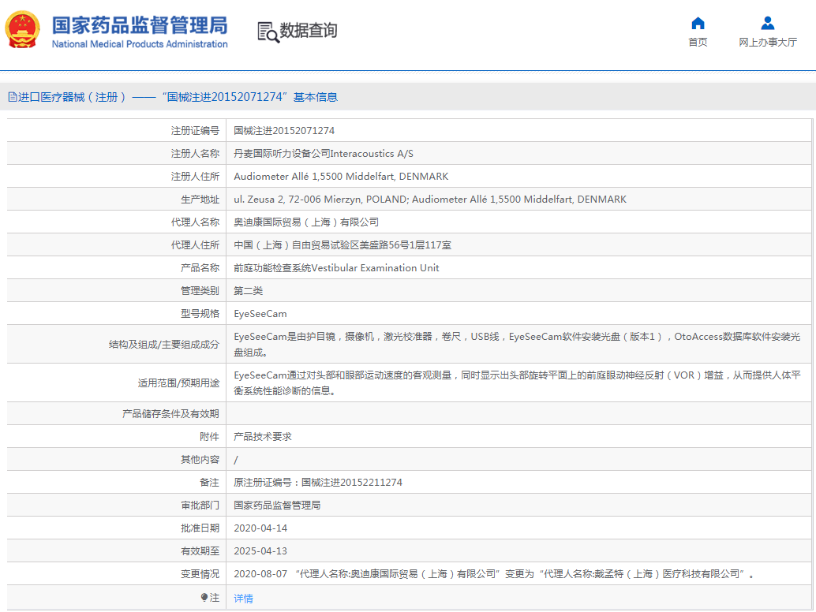This screenshot has height=612, width=816.
Task: Click product name Vestibular Examination Unit cell
Action: [x=336, y=268]
